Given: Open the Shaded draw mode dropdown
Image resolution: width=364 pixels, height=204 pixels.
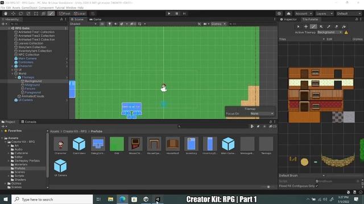Looking at the screenshot, I should point(83,24).
